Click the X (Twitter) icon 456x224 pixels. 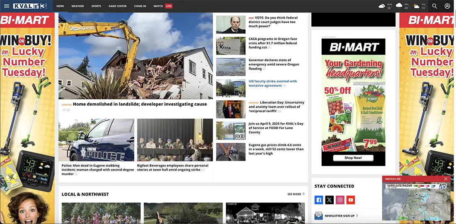pyautogui.click(x=330, y=200)
